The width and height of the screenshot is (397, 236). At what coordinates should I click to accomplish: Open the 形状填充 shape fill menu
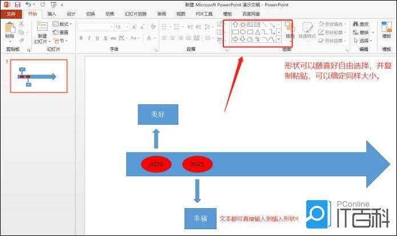[332, 24]
